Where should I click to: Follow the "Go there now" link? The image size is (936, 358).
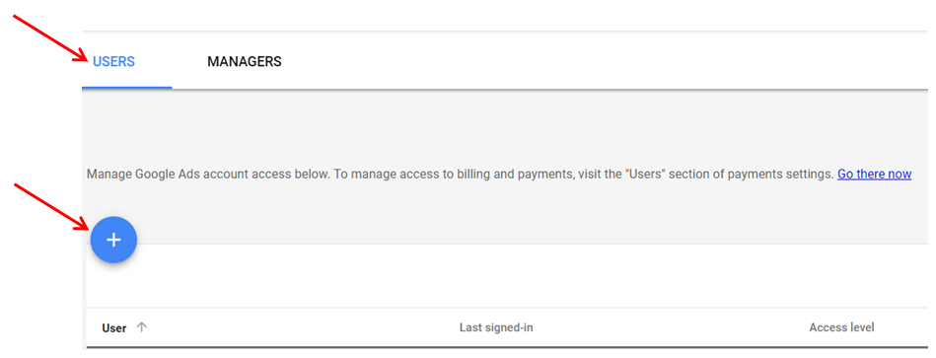coord(874,175)
